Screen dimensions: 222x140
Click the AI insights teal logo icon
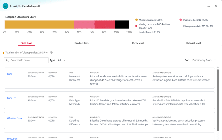[x=5, y=6]
